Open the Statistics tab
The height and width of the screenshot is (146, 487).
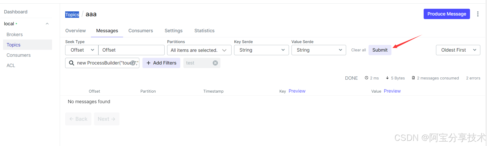pyautogui.click(x=204, y=31)
